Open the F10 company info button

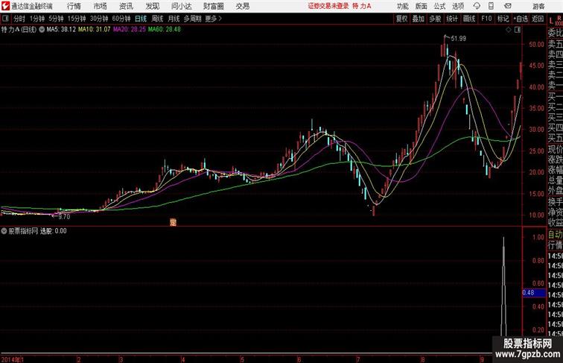pyautogui.click(x=486, y=19)
